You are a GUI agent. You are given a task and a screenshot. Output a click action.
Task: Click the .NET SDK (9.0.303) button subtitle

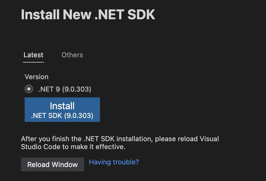[62, 116]
